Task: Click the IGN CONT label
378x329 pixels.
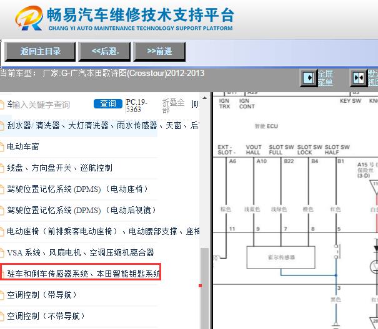Action: coord(247,103)
